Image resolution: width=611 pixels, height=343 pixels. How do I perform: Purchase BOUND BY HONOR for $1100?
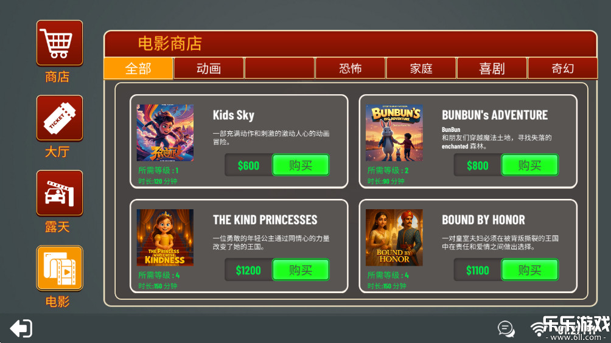tap(529, 270)
